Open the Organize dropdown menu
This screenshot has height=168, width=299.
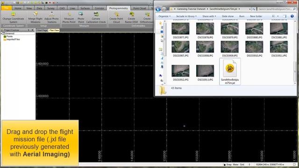coord(164,16)
